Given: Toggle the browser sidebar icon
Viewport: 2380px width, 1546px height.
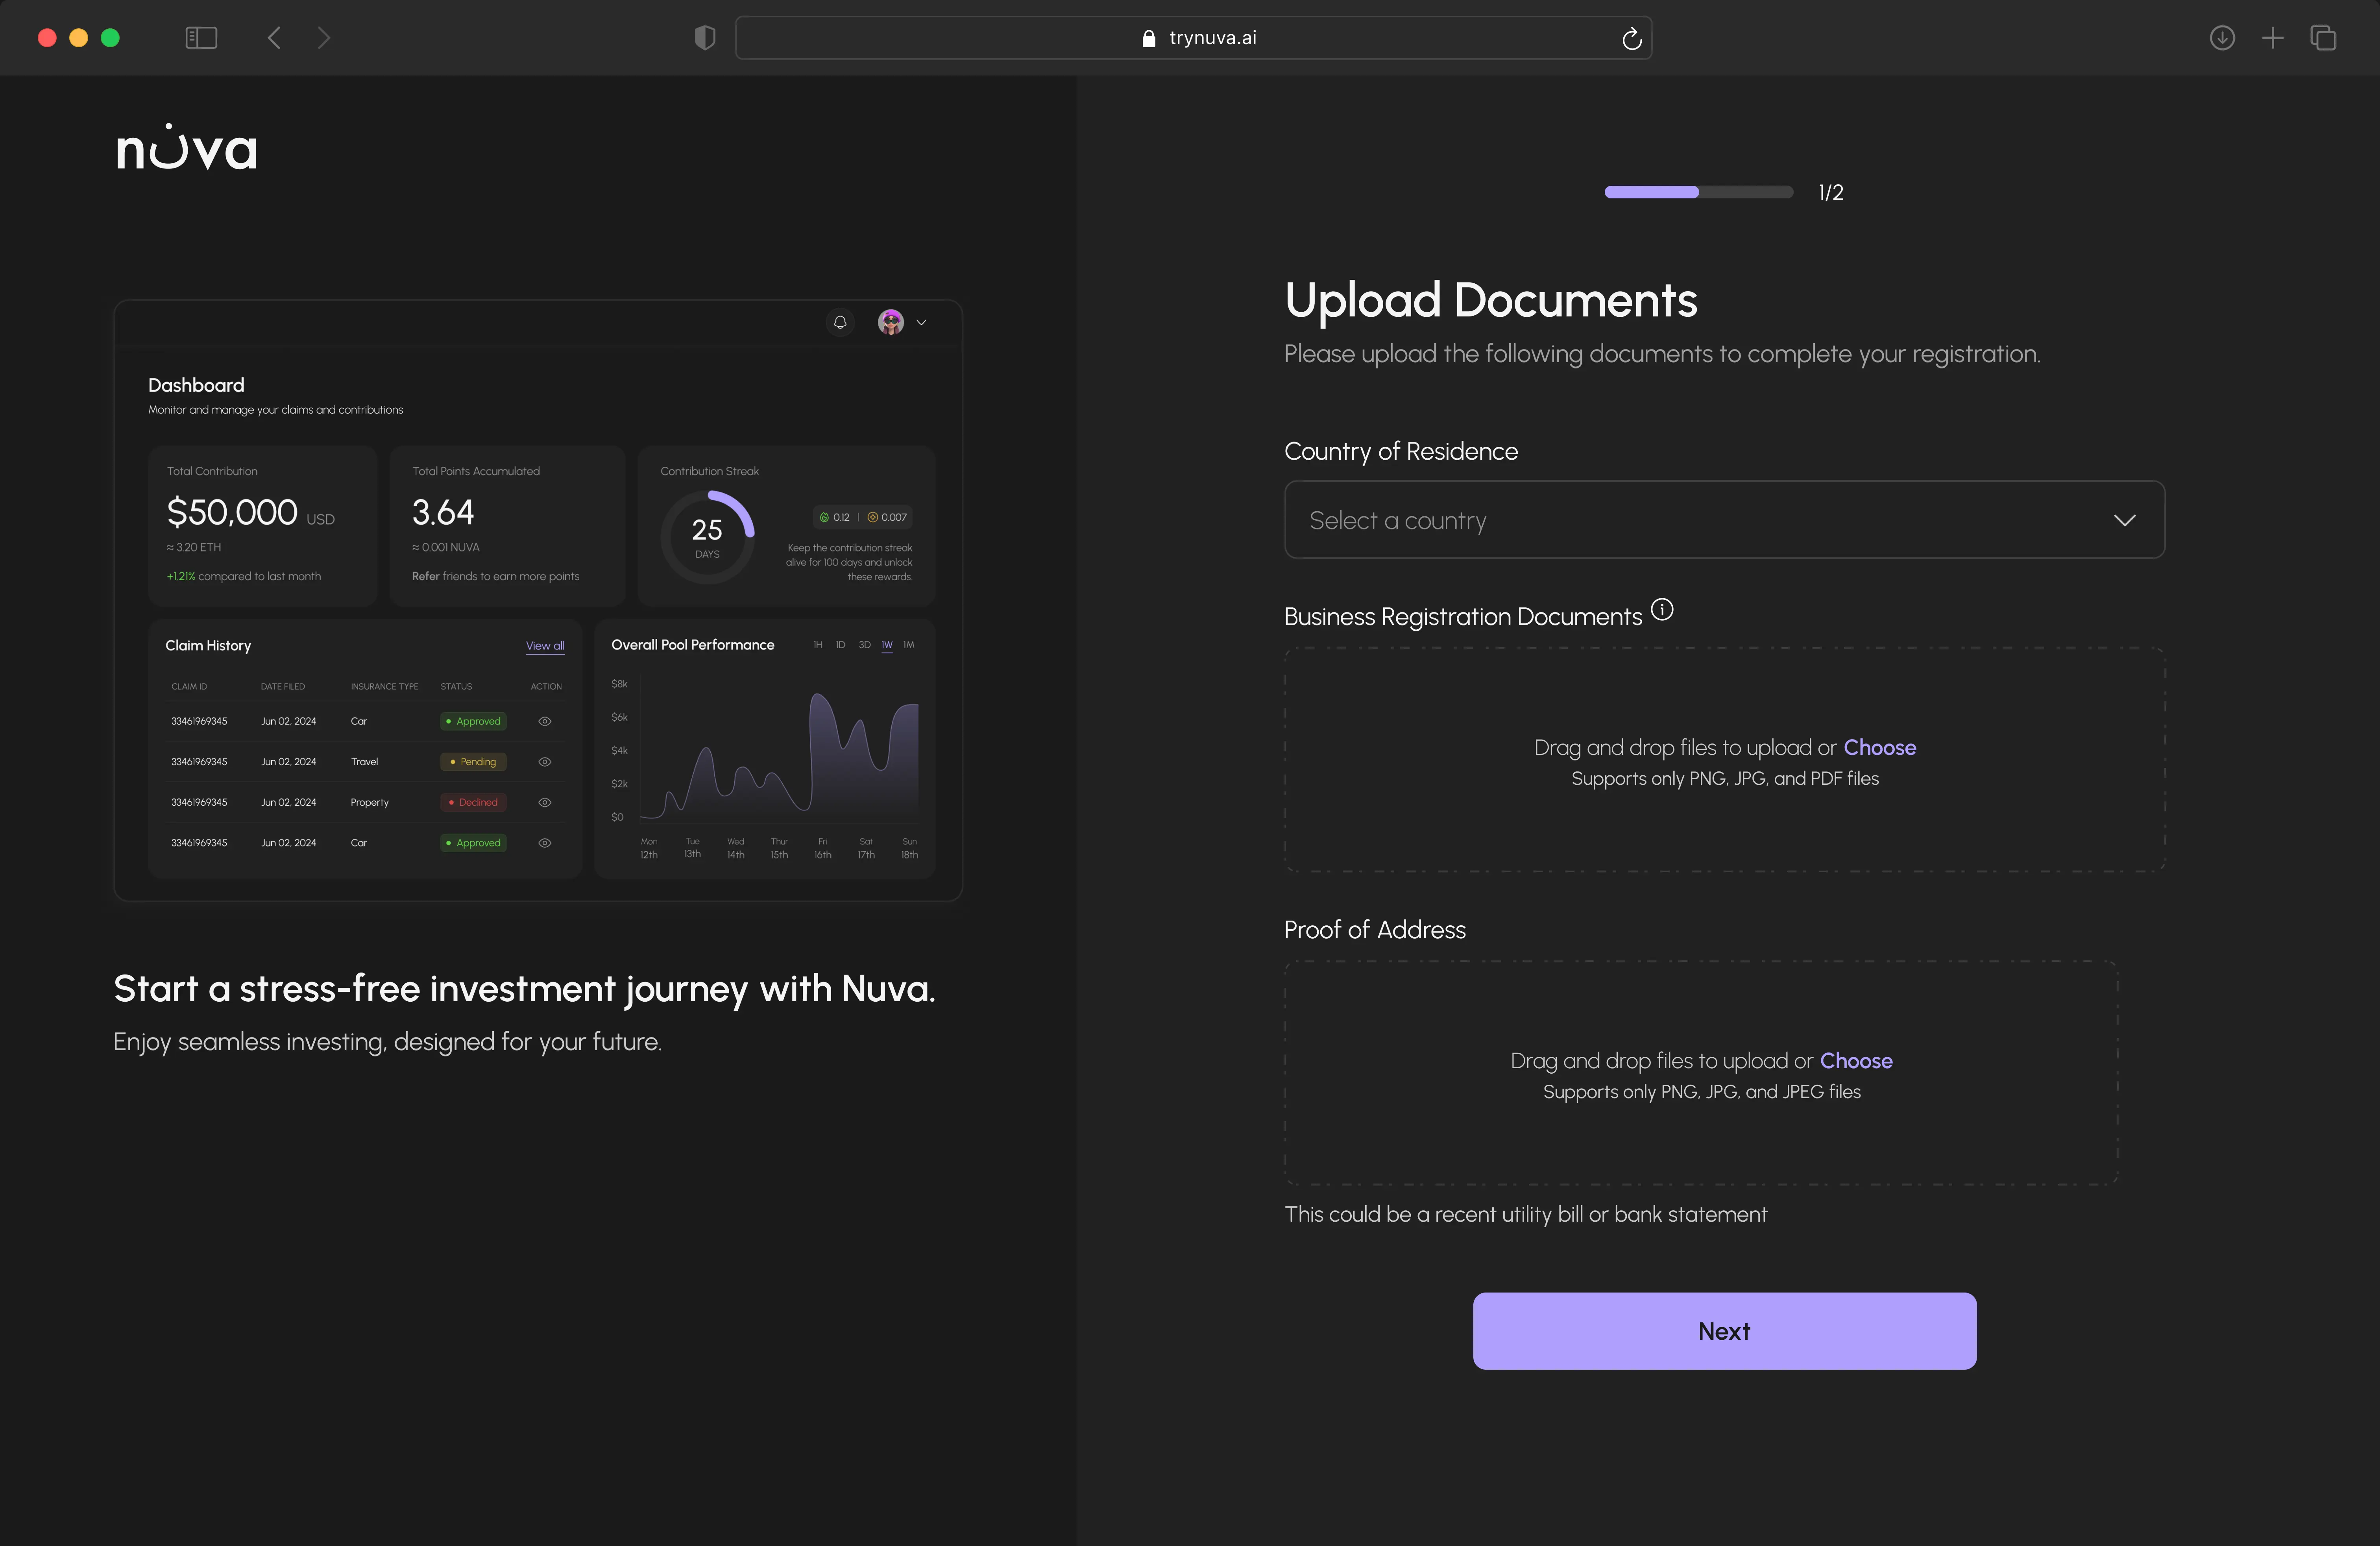Looking at the screenshot, I should point(201,38).
